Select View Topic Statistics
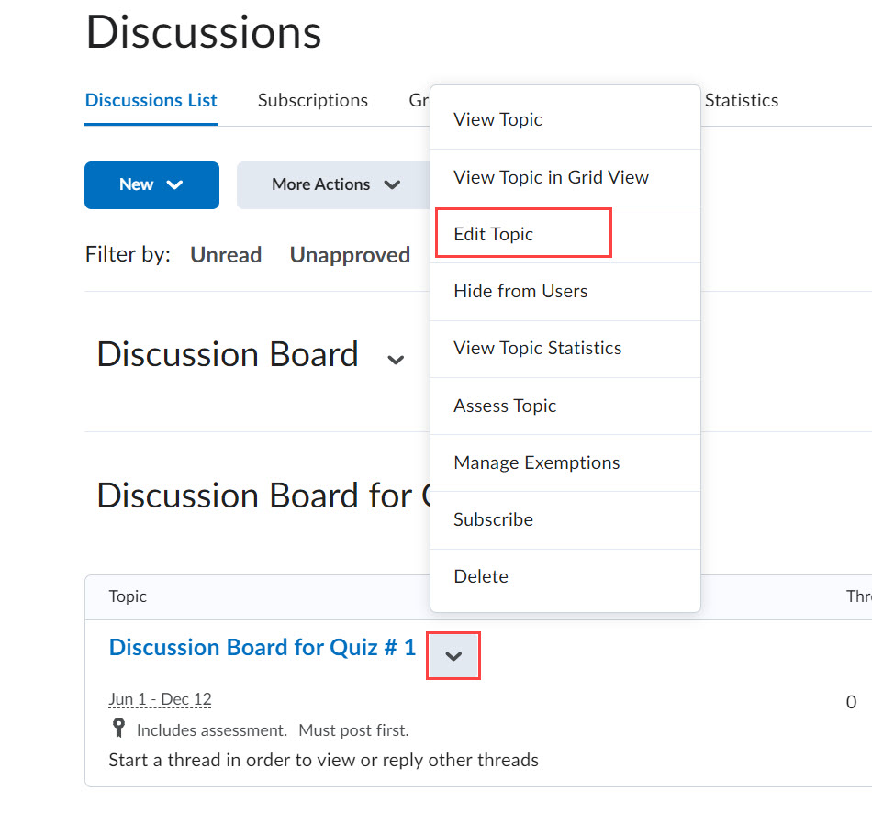This screenshot has height=813, width=872. pyautogui.click(x=537, y=348)
